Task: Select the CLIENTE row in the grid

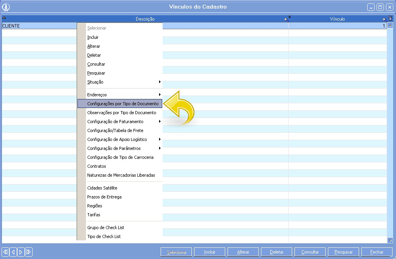Action: pos(39,26)
